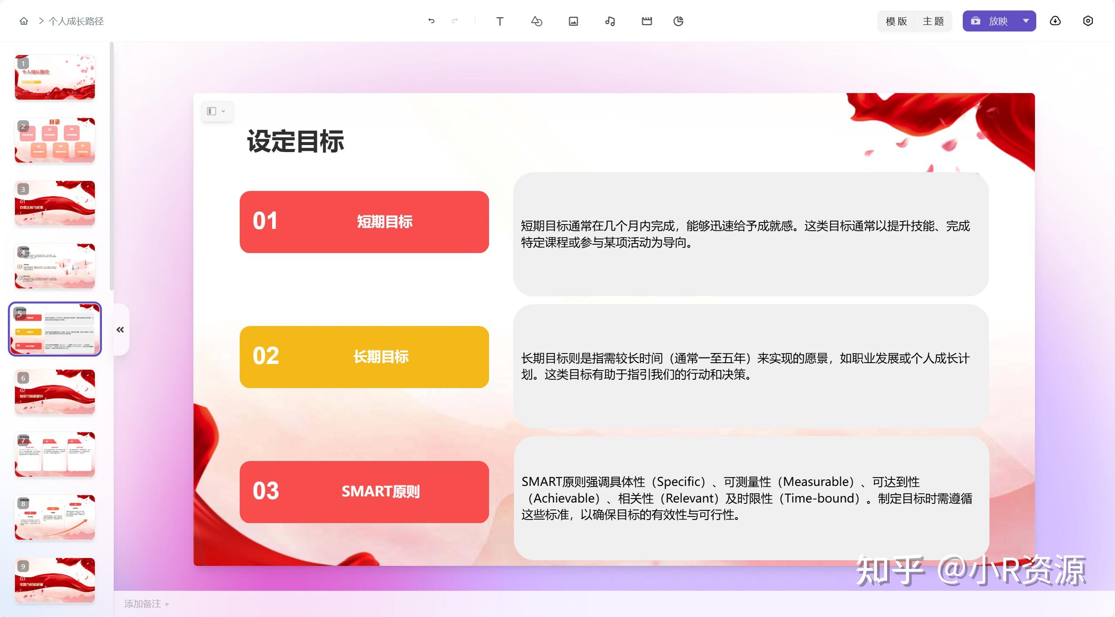
Task: Select the shape drawing tool
Action: pos(537,21)
